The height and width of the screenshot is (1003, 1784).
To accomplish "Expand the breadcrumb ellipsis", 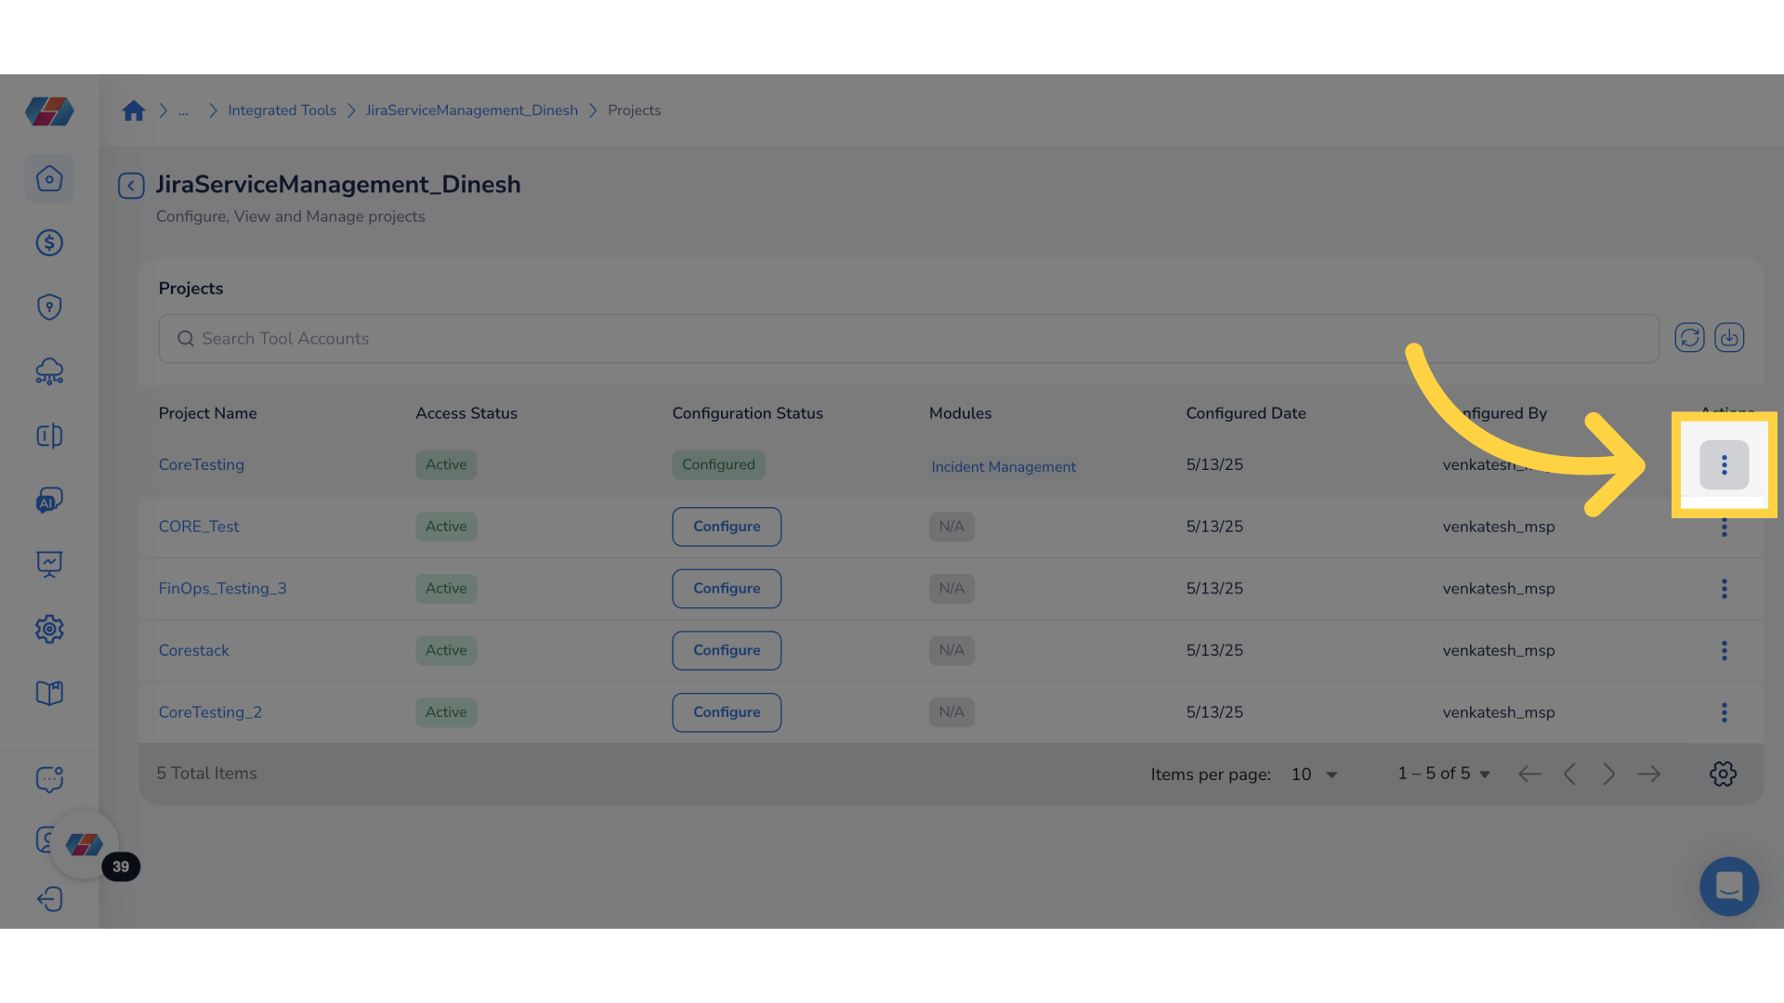I will [184, 111].
